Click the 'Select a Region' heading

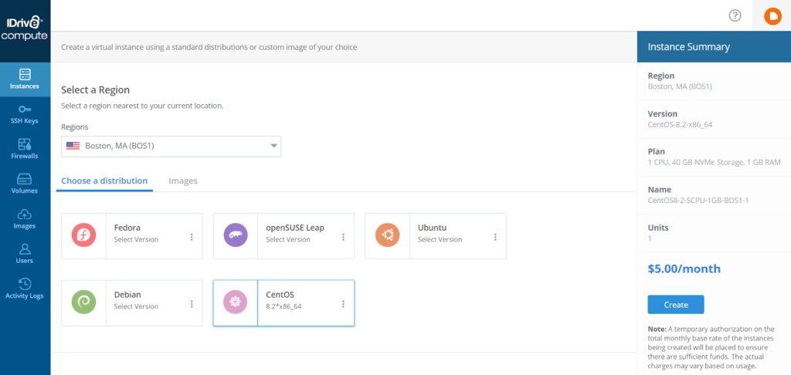[95, 90]
